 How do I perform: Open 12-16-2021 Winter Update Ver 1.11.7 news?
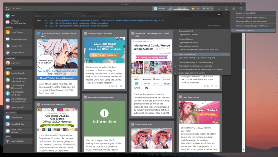[76, 26]
